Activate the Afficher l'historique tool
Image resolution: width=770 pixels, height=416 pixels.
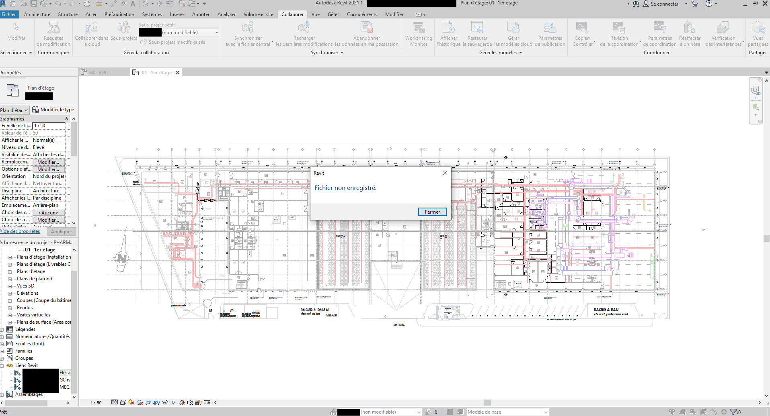[x=448, y=34]
